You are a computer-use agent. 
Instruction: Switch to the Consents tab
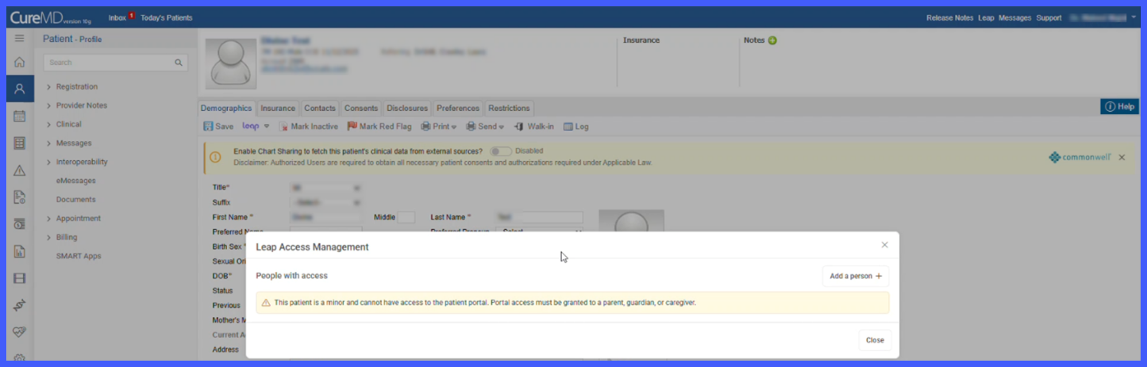(361, 108)
